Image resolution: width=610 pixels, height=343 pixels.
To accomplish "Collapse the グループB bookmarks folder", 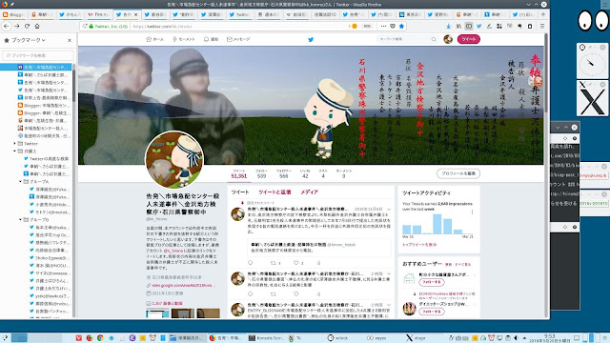I will click(21, 220).
